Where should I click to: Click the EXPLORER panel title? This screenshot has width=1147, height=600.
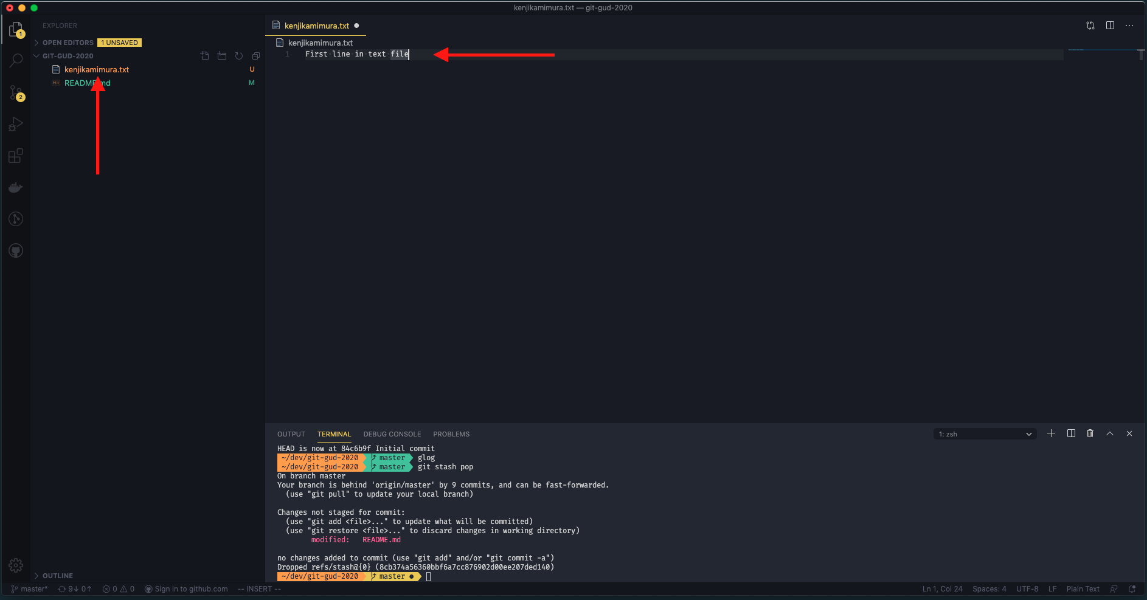point(60,26)
